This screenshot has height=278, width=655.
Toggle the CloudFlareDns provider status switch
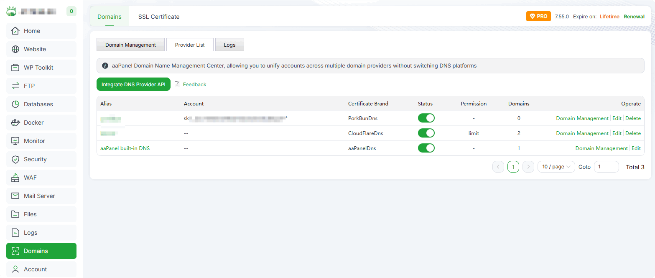click(426, 133)
